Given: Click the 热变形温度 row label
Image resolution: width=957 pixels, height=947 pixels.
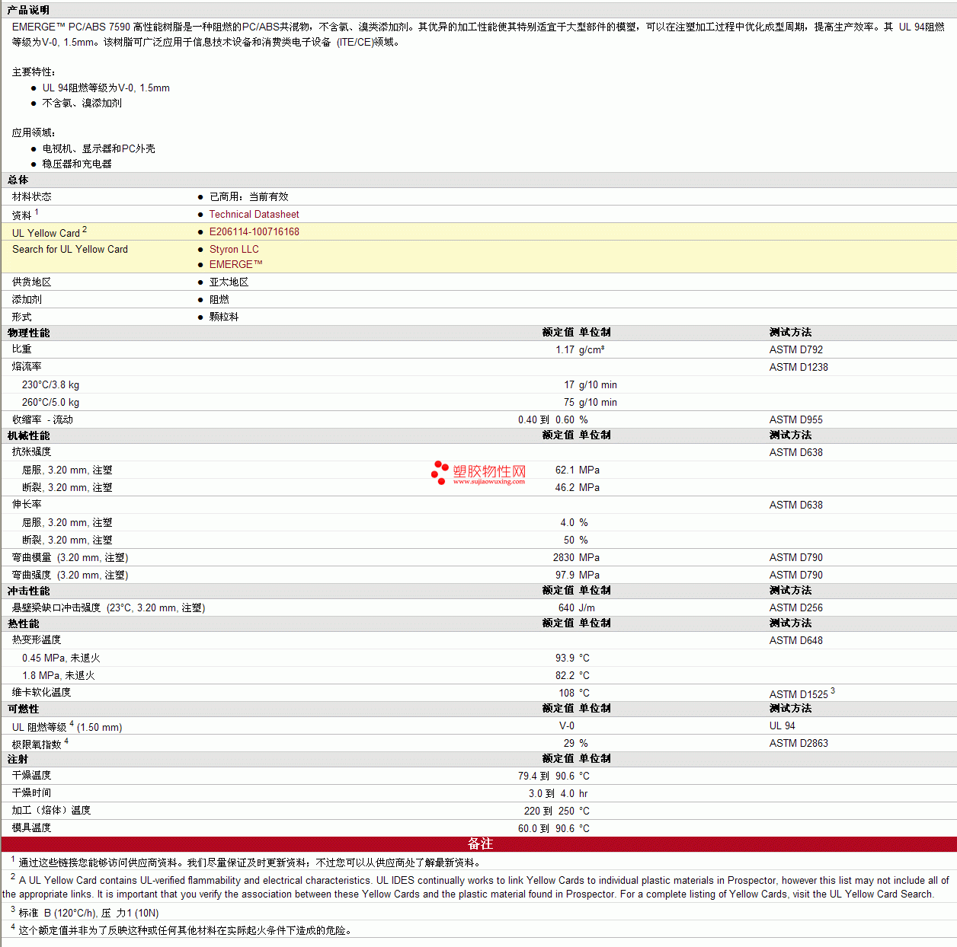Looking at the screenshot, I should point(37,640).
